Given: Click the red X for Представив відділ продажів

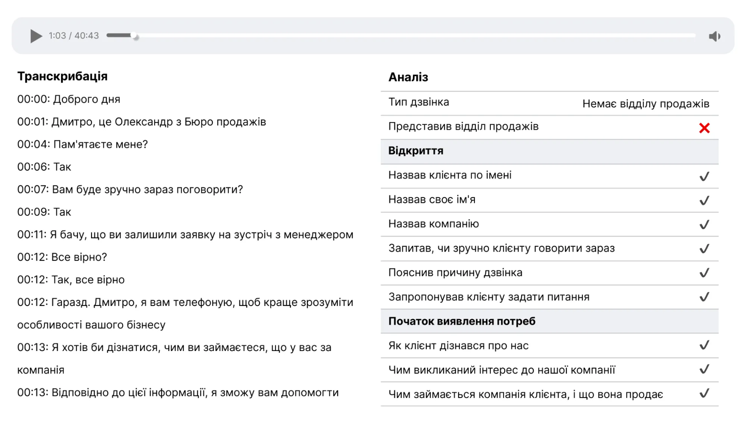Looking at the screenshot, I should [704, 128].
